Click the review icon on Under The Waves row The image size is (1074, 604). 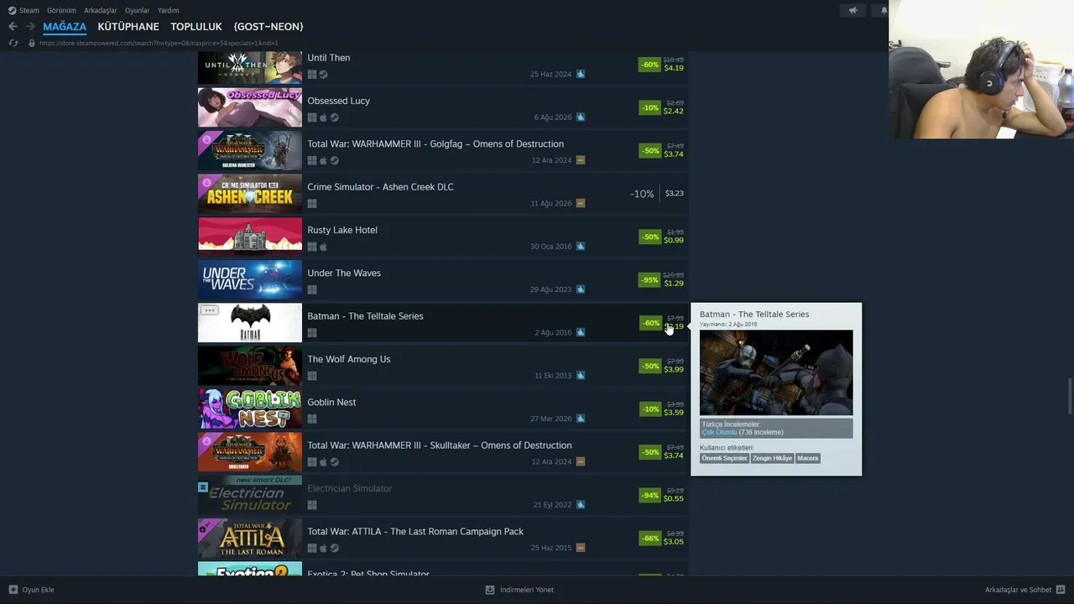581,289
